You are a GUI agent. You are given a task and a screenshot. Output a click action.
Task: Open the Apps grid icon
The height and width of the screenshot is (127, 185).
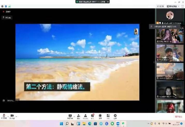[x=108, y=116]
